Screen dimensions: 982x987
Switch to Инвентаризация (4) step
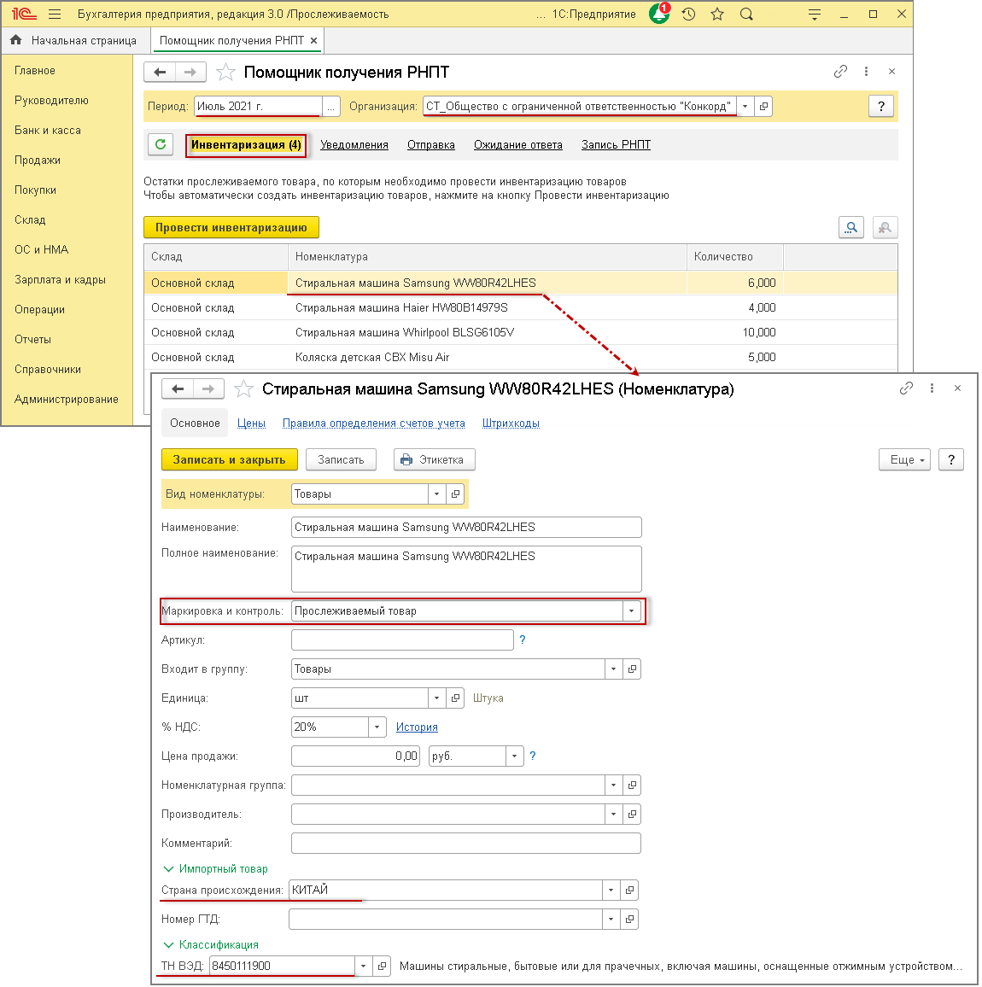(x=246, y=145)
